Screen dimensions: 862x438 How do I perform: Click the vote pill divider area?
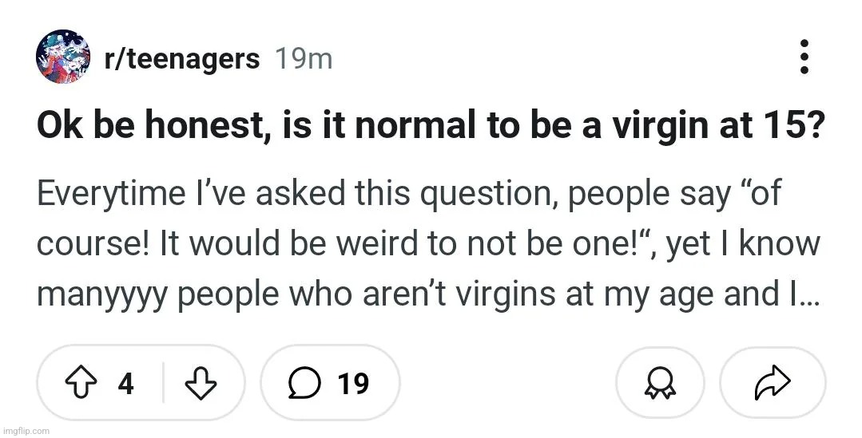pos(163,383)
